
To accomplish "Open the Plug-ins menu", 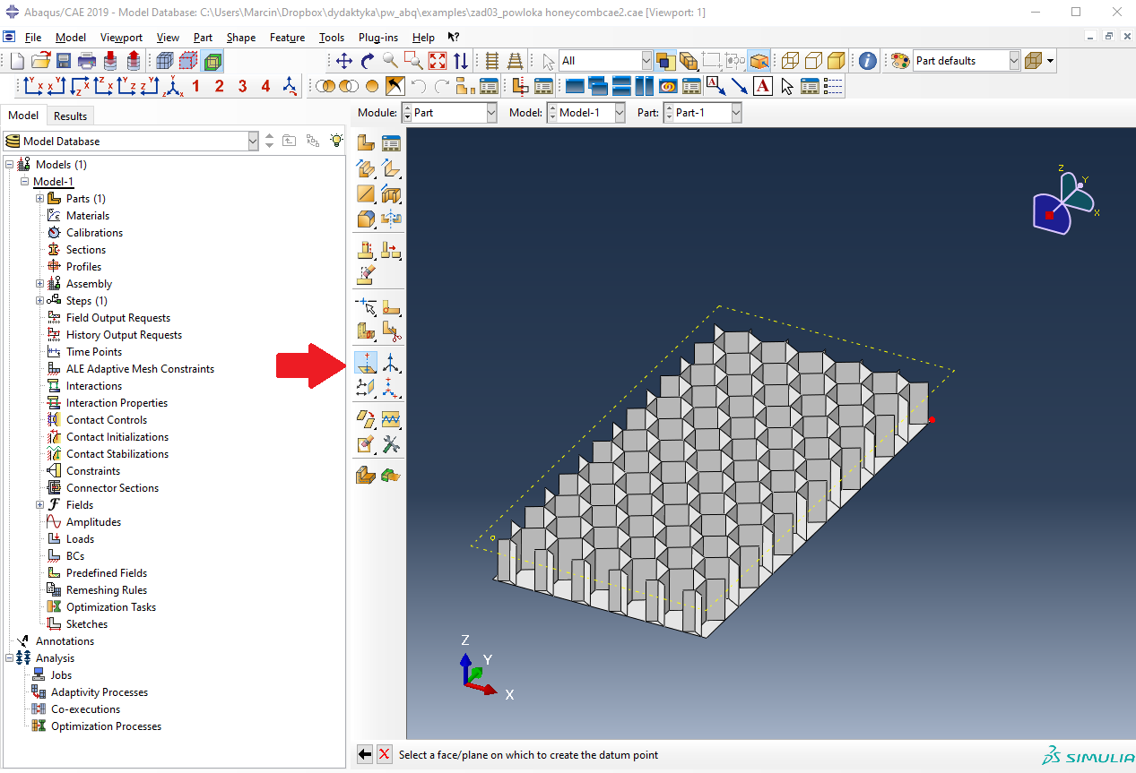I will click(x=377, y=38).
